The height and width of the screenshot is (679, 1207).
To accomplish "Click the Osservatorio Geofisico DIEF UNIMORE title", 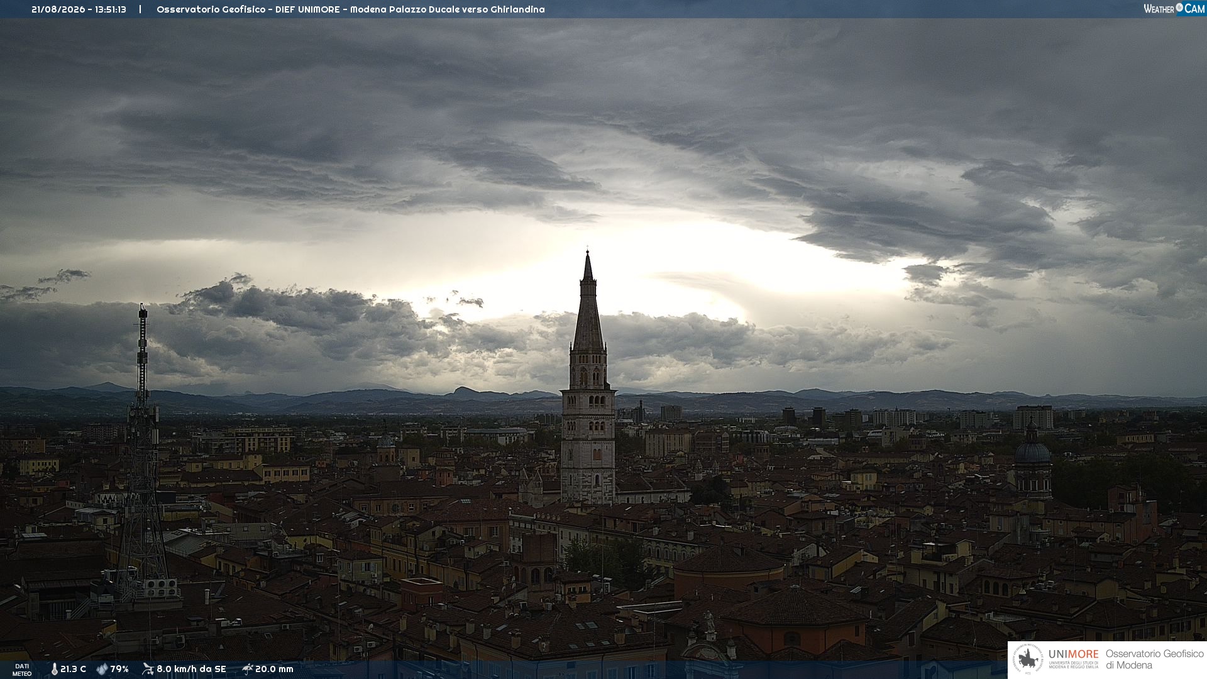I will coord(350,9).
